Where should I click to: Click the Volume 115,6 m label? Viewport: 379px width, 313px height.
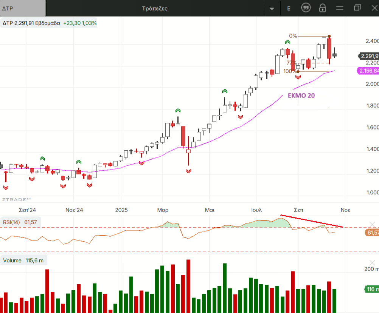click(x=23, y=261)
